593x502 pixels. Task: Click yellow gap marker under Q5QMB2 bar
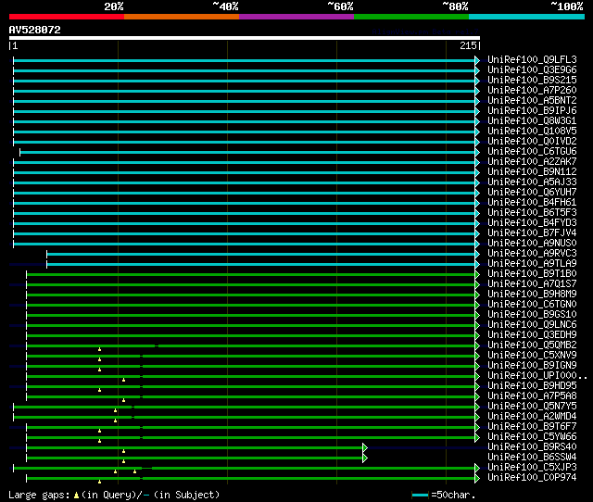click(99, 349)
